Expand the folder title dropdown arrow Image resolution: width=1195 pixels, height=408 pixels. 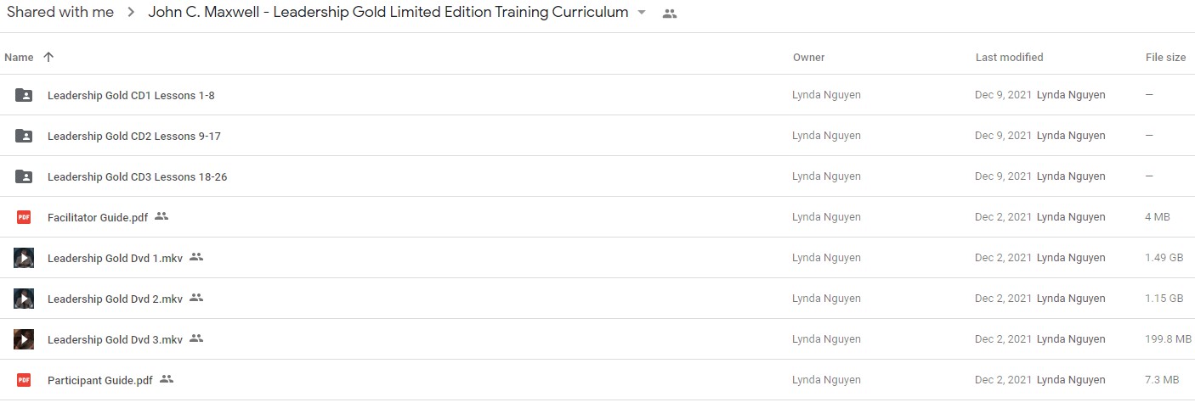642,13
